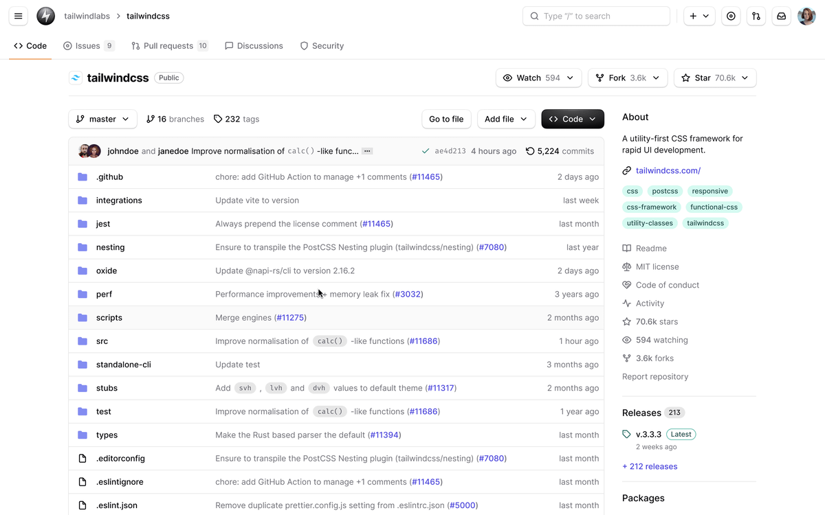825x515 pixels.
Task: Open the inbox notifications icon
Action: pyautogui.click(x=781, y=16)
